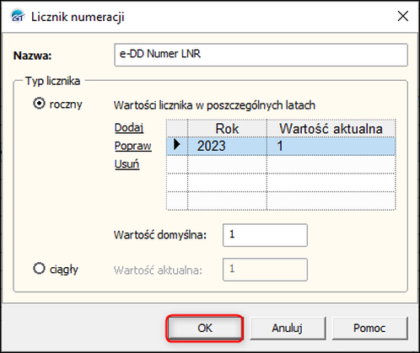Focus the Wartość domyślna input field
This screenshot has height=353, width=420.
pyautogui.click(x=265, y=235)
